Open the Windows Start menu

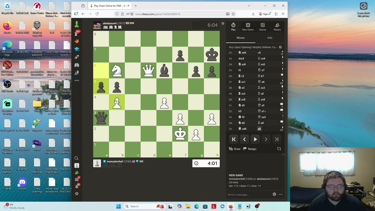coord(118,206)
